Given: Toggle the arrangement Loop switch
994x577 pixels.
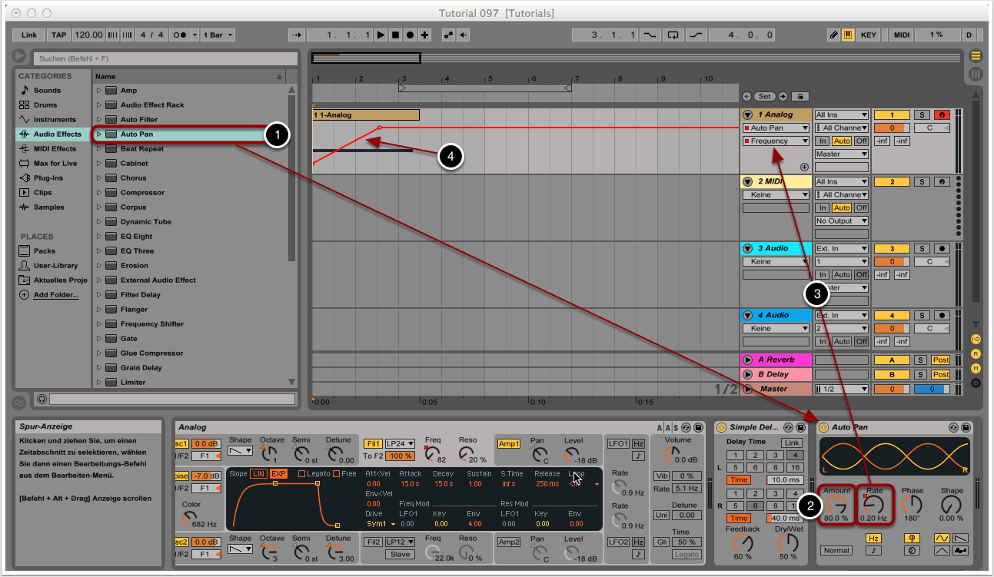Looking at the screenshot, I should [x=673, y=35].
